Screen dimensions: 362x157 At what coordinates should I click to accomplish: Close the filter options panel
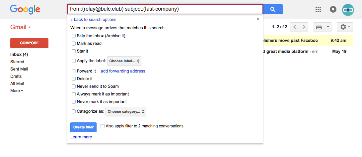pos(258,19)
